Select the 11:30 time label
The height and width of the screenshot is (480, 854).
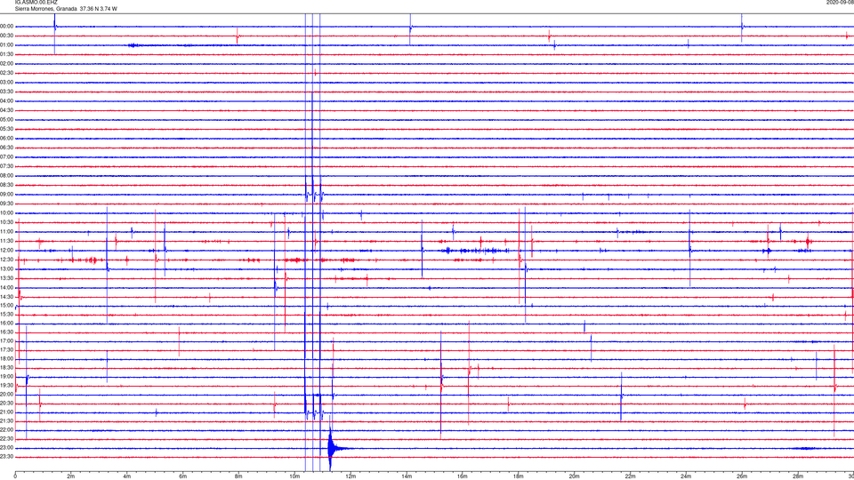click(7, 241)
